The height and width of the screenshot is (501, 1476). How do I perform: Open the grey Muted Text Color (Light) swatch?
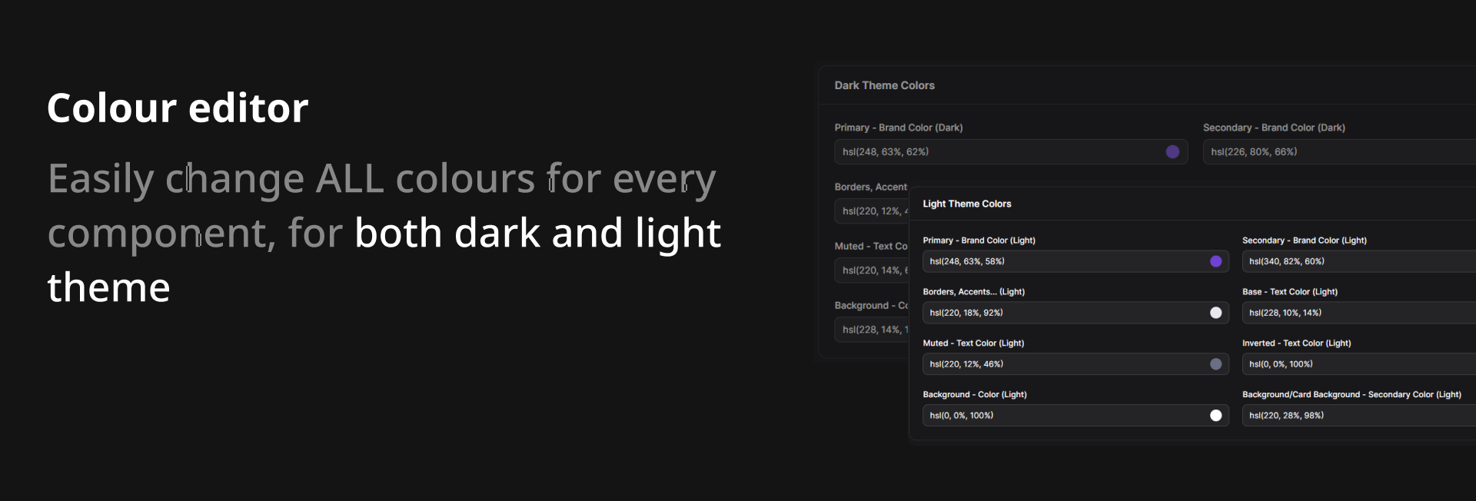(1215, 364)
